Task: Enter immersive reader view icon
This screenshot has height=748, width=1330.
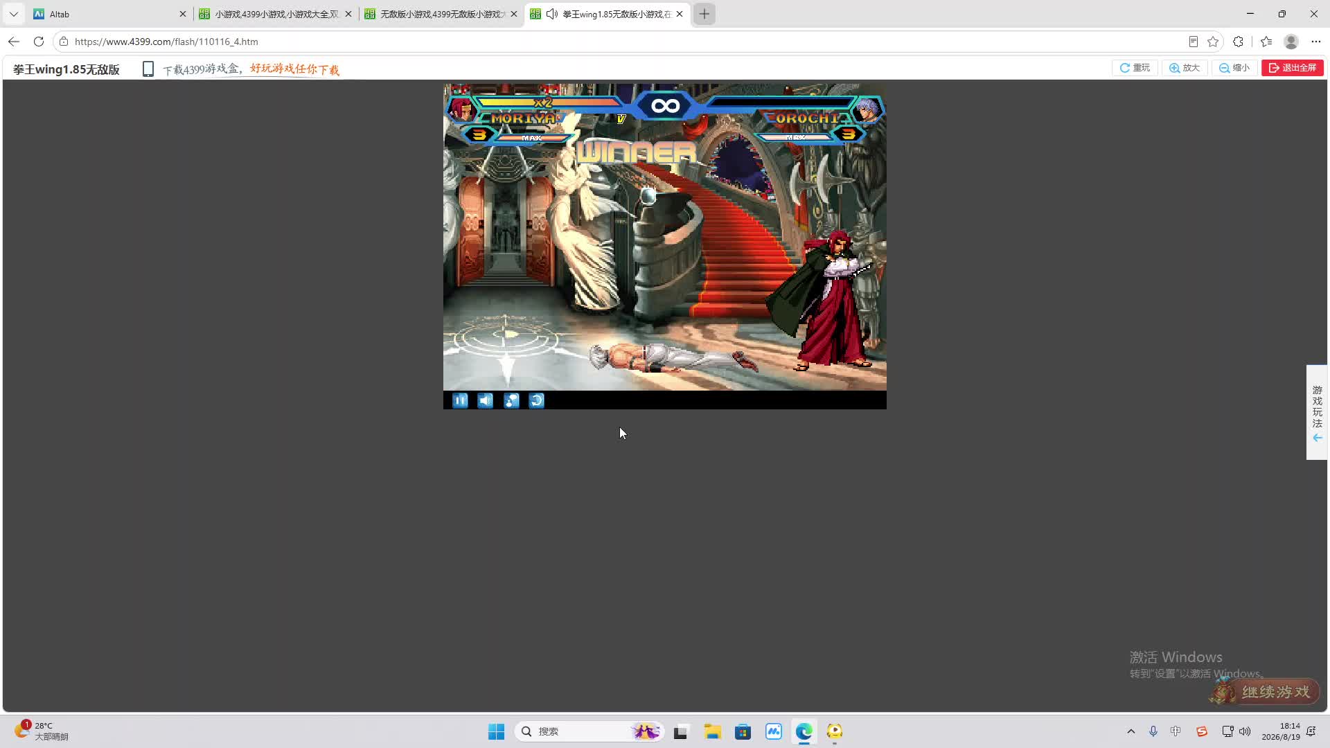Action: pyautogui.click(x=1193, y=42)
